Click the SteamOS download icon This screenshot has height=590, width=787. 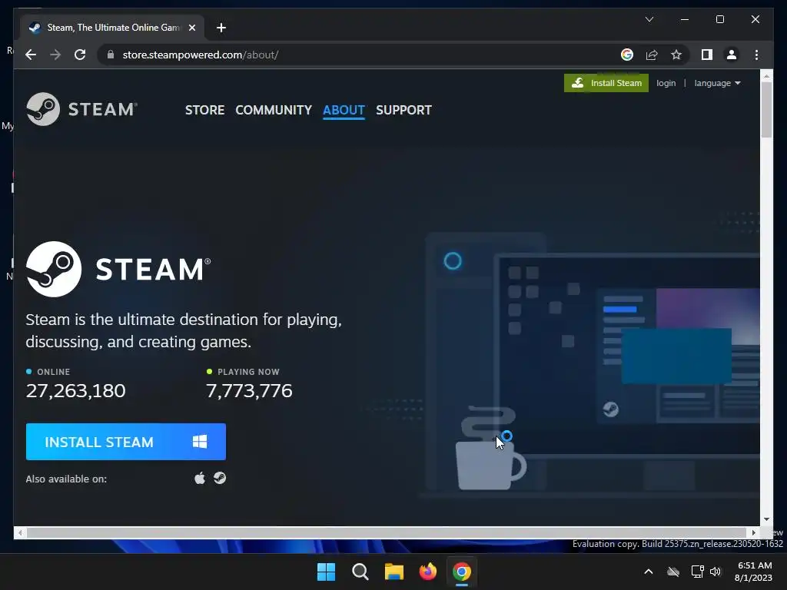click(x=220, y=478)
